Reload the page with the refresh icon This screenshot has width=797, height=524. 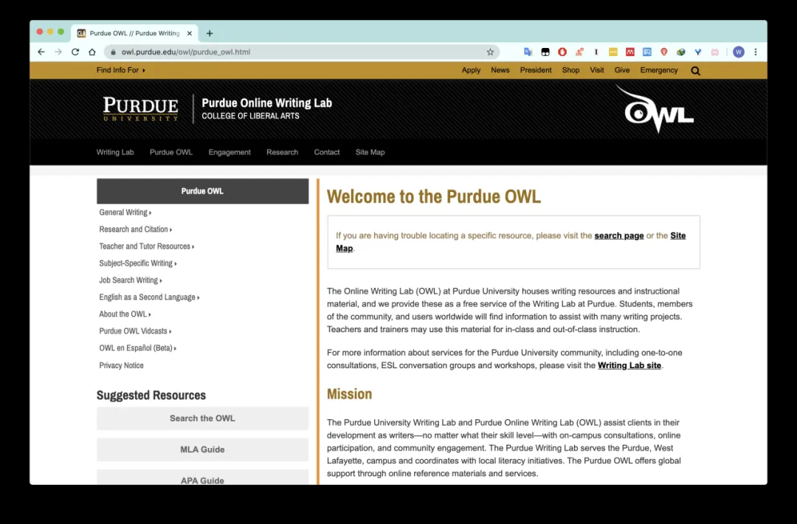point(75,52)
